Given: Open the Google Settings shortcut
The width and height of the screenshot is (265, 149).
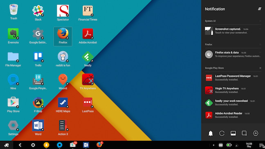Looking at the screenshot, I should 38,34.
